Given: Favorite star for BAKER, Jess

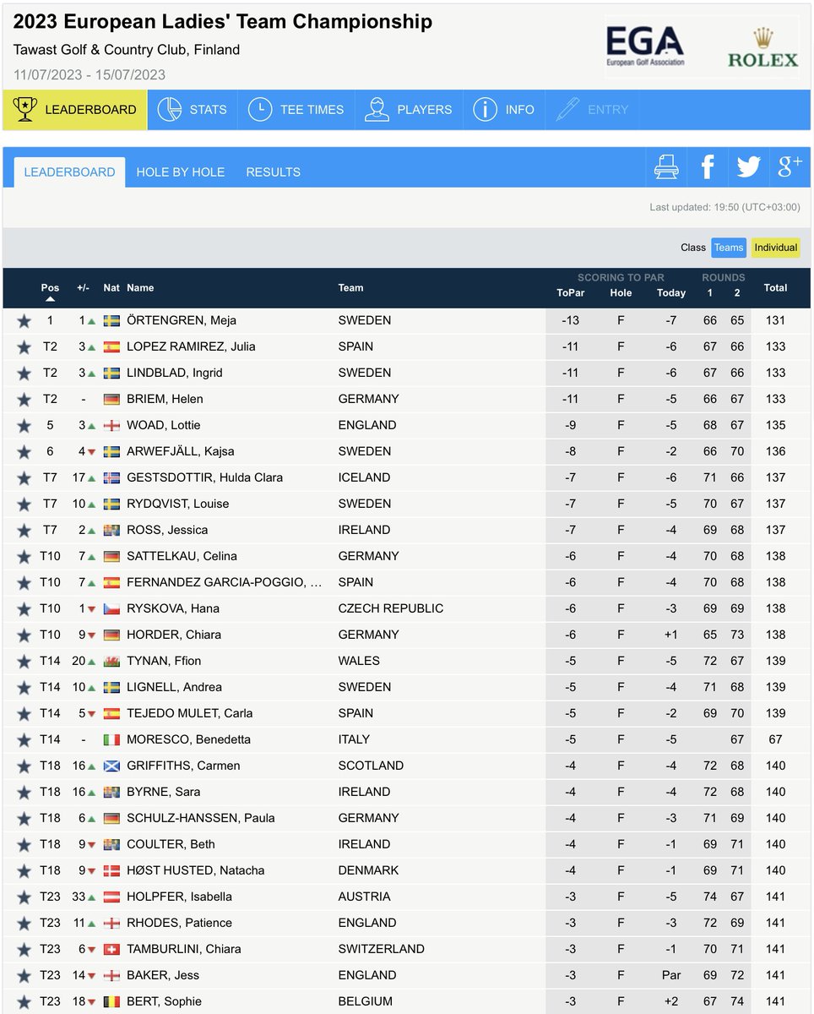Looking at the screenshot, I should (24, 975).
